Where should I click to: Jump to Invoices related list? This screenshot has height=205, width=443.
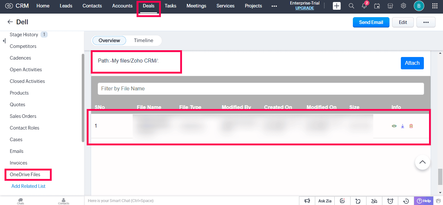click(x=18, y=163)
